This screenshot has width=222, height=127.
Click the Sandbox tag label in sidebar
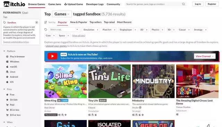coord(11,23)
